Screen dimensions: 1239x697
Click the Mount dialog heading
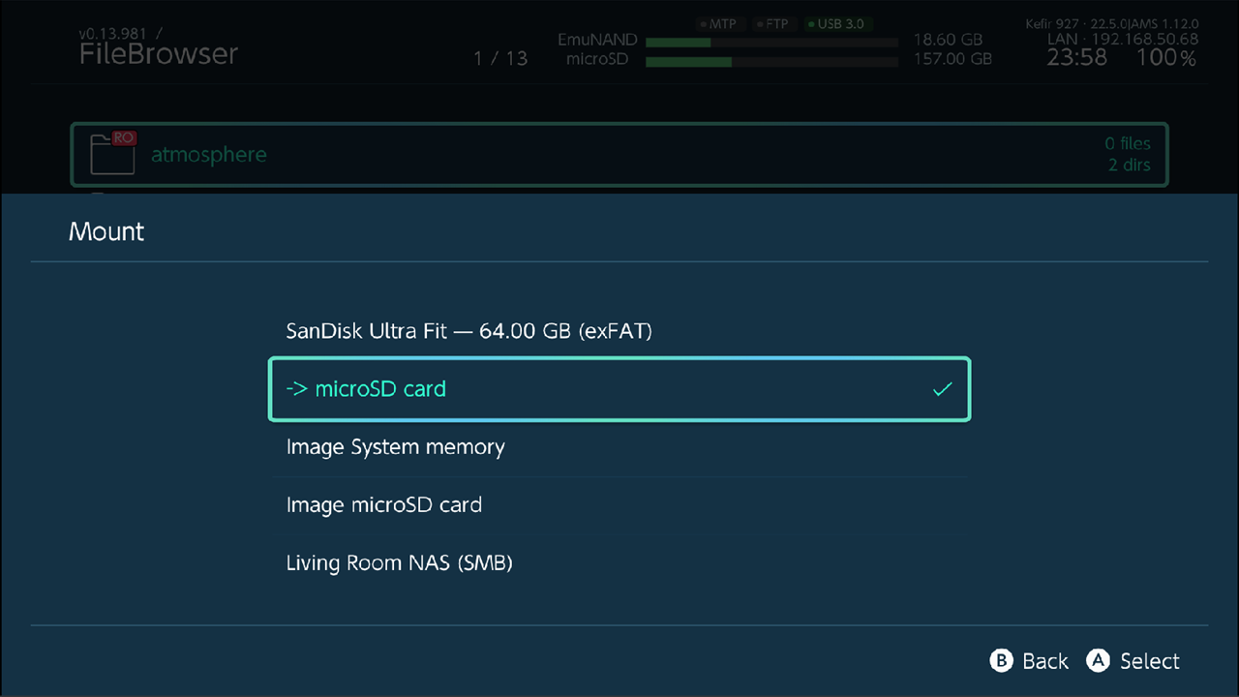click(x=106, y=231)
